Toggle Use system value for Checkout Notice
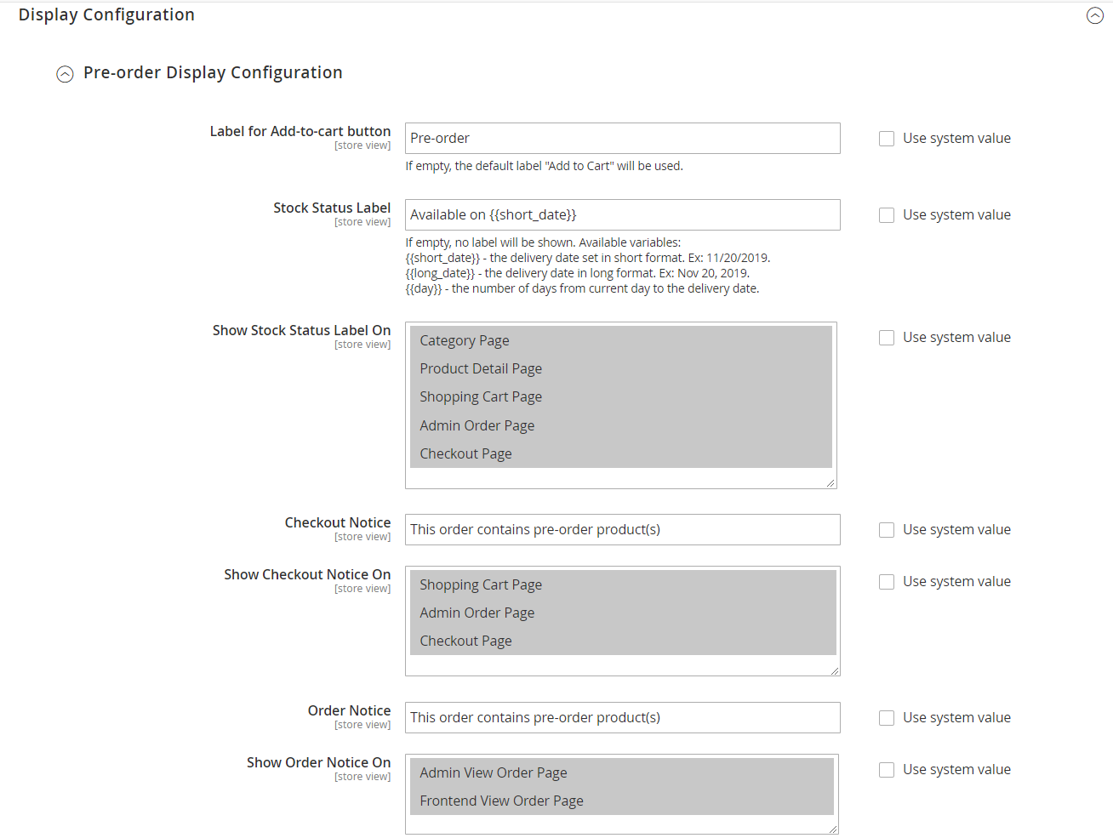The width and height of the screenshot is (1113, 838). [x=887, y=530]
